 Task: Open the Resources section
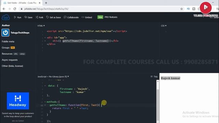tap(7, 54)
